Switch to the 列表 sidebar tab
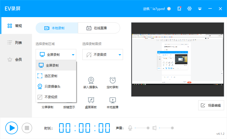This screenshot has height=139, width=227. [x=16, y=43]
